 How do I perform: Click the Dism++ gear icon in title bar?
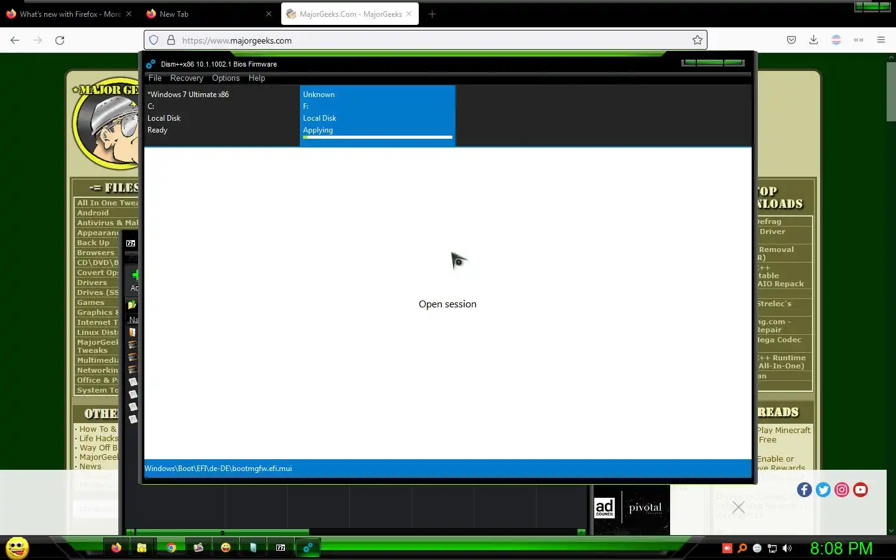[151, 64]
